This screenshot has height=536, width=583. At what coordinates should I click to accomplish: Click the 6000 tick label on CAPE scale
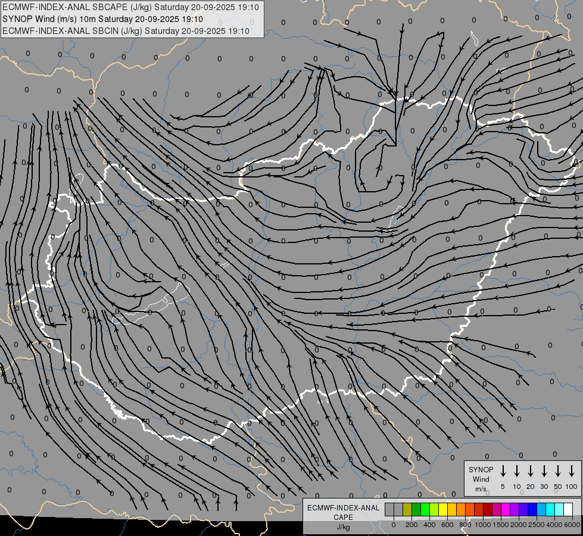[x=572, y=525]
